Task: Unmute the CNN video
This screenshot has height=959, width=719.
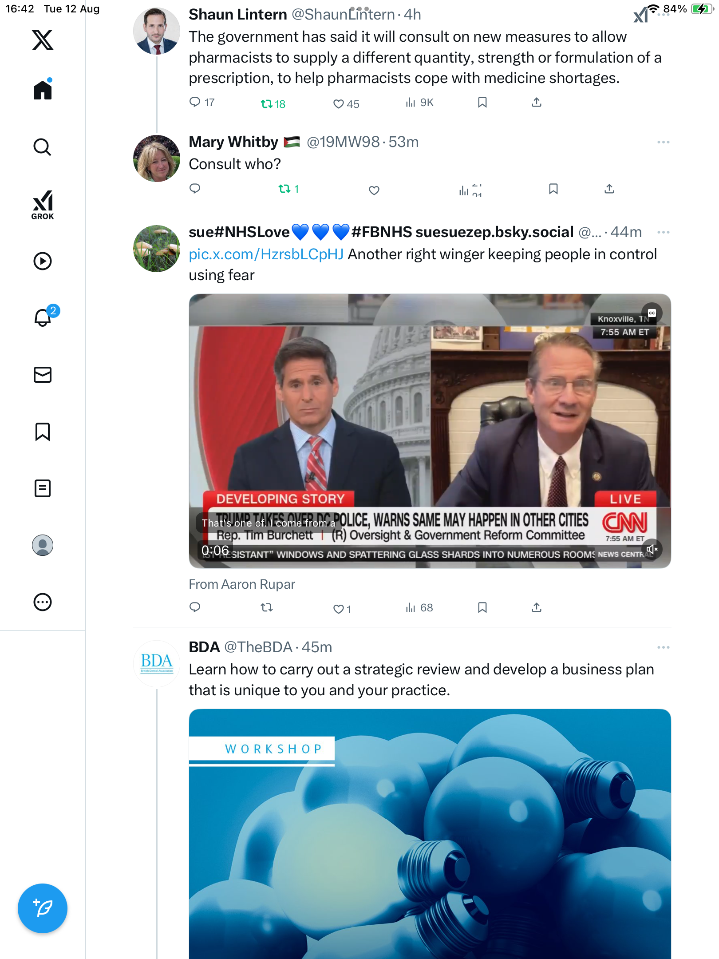Action: click(652, 550)
